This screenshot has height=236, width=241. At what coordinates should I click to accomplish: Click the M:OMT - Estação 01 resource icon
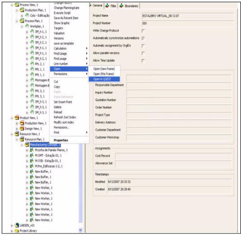[32, 155]
